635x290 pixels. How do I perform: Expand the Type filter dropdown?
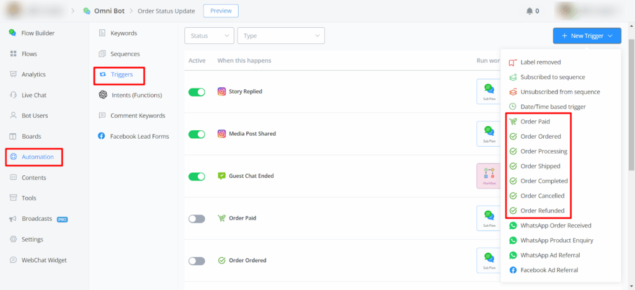(281, 36)
